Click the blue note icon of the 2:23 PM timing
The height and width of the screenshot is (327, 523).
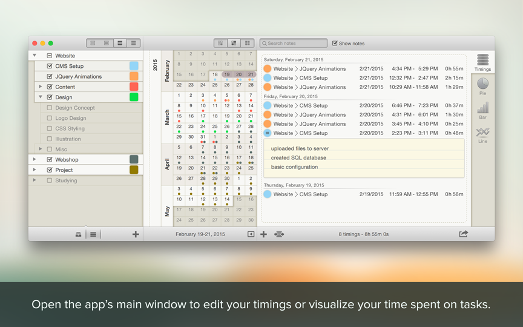click(x=267, y=133)
